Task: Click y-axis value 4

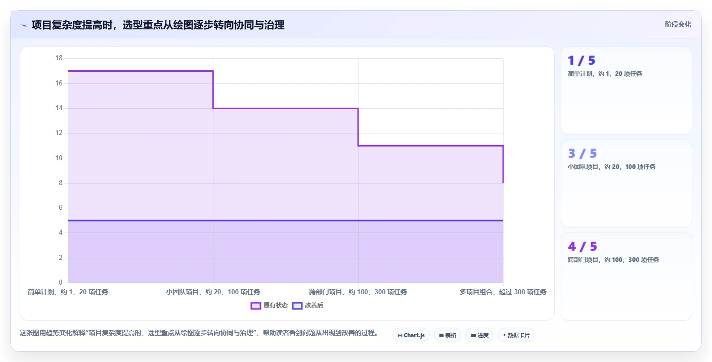Action: (61, 233)
